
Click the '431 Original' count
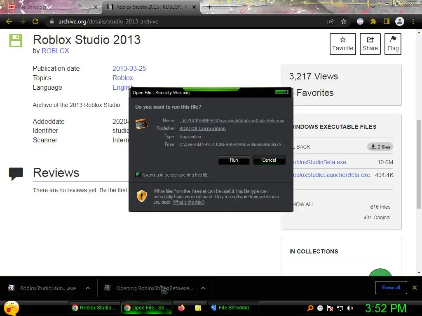coord(377,218)
